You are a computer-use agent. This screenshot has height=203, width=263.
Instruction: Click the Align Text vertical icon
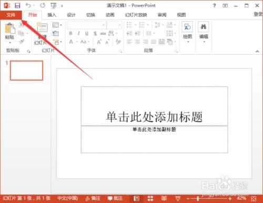170,33
